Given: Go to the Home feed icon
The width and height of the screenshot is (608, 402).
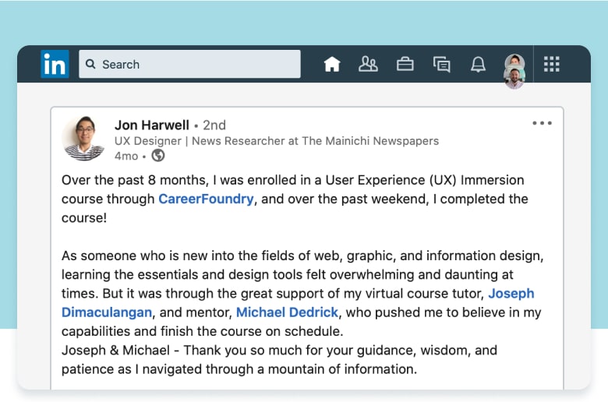Looking at the screenshot, I should pos(332,65).
